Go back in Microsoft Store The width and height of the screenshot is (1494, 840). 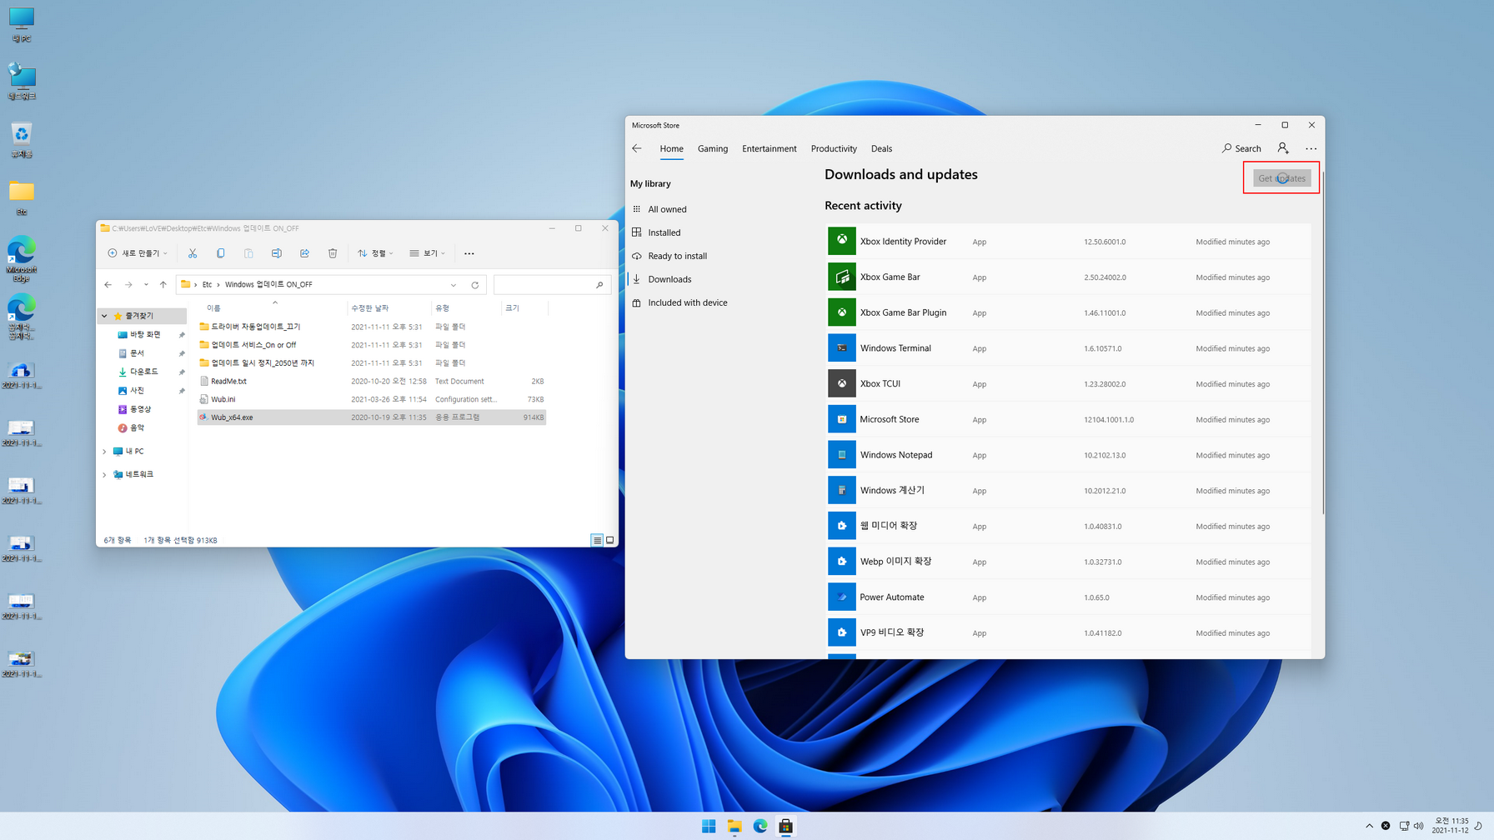[x=637, y=148]
